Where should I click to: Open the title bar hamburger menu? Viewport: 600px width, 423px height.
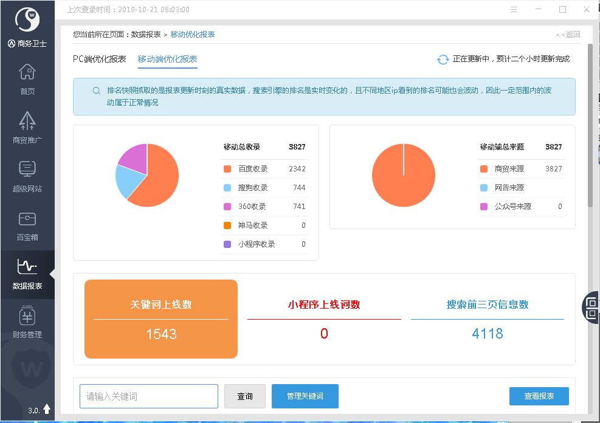coord(514,10)
